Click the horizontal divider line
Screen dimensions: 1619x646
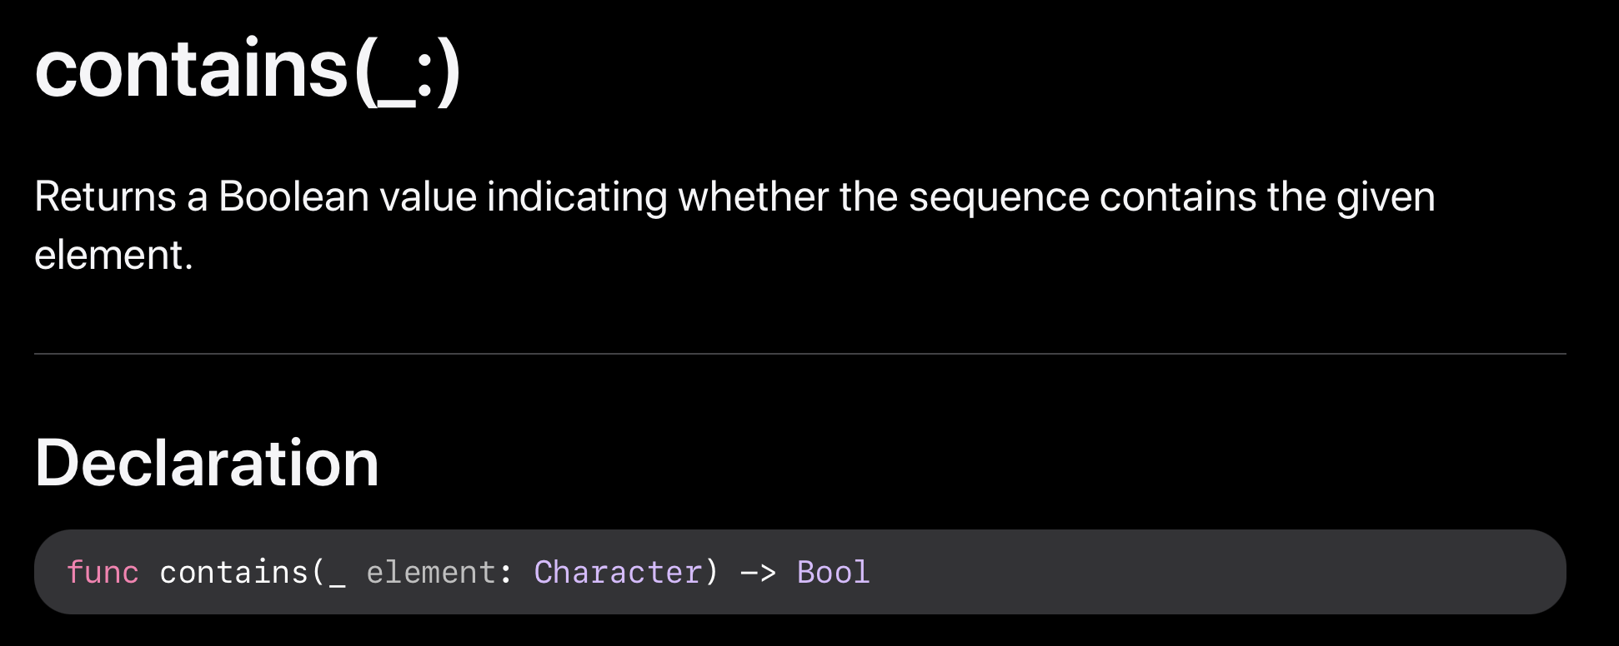[x=800, y=354]
